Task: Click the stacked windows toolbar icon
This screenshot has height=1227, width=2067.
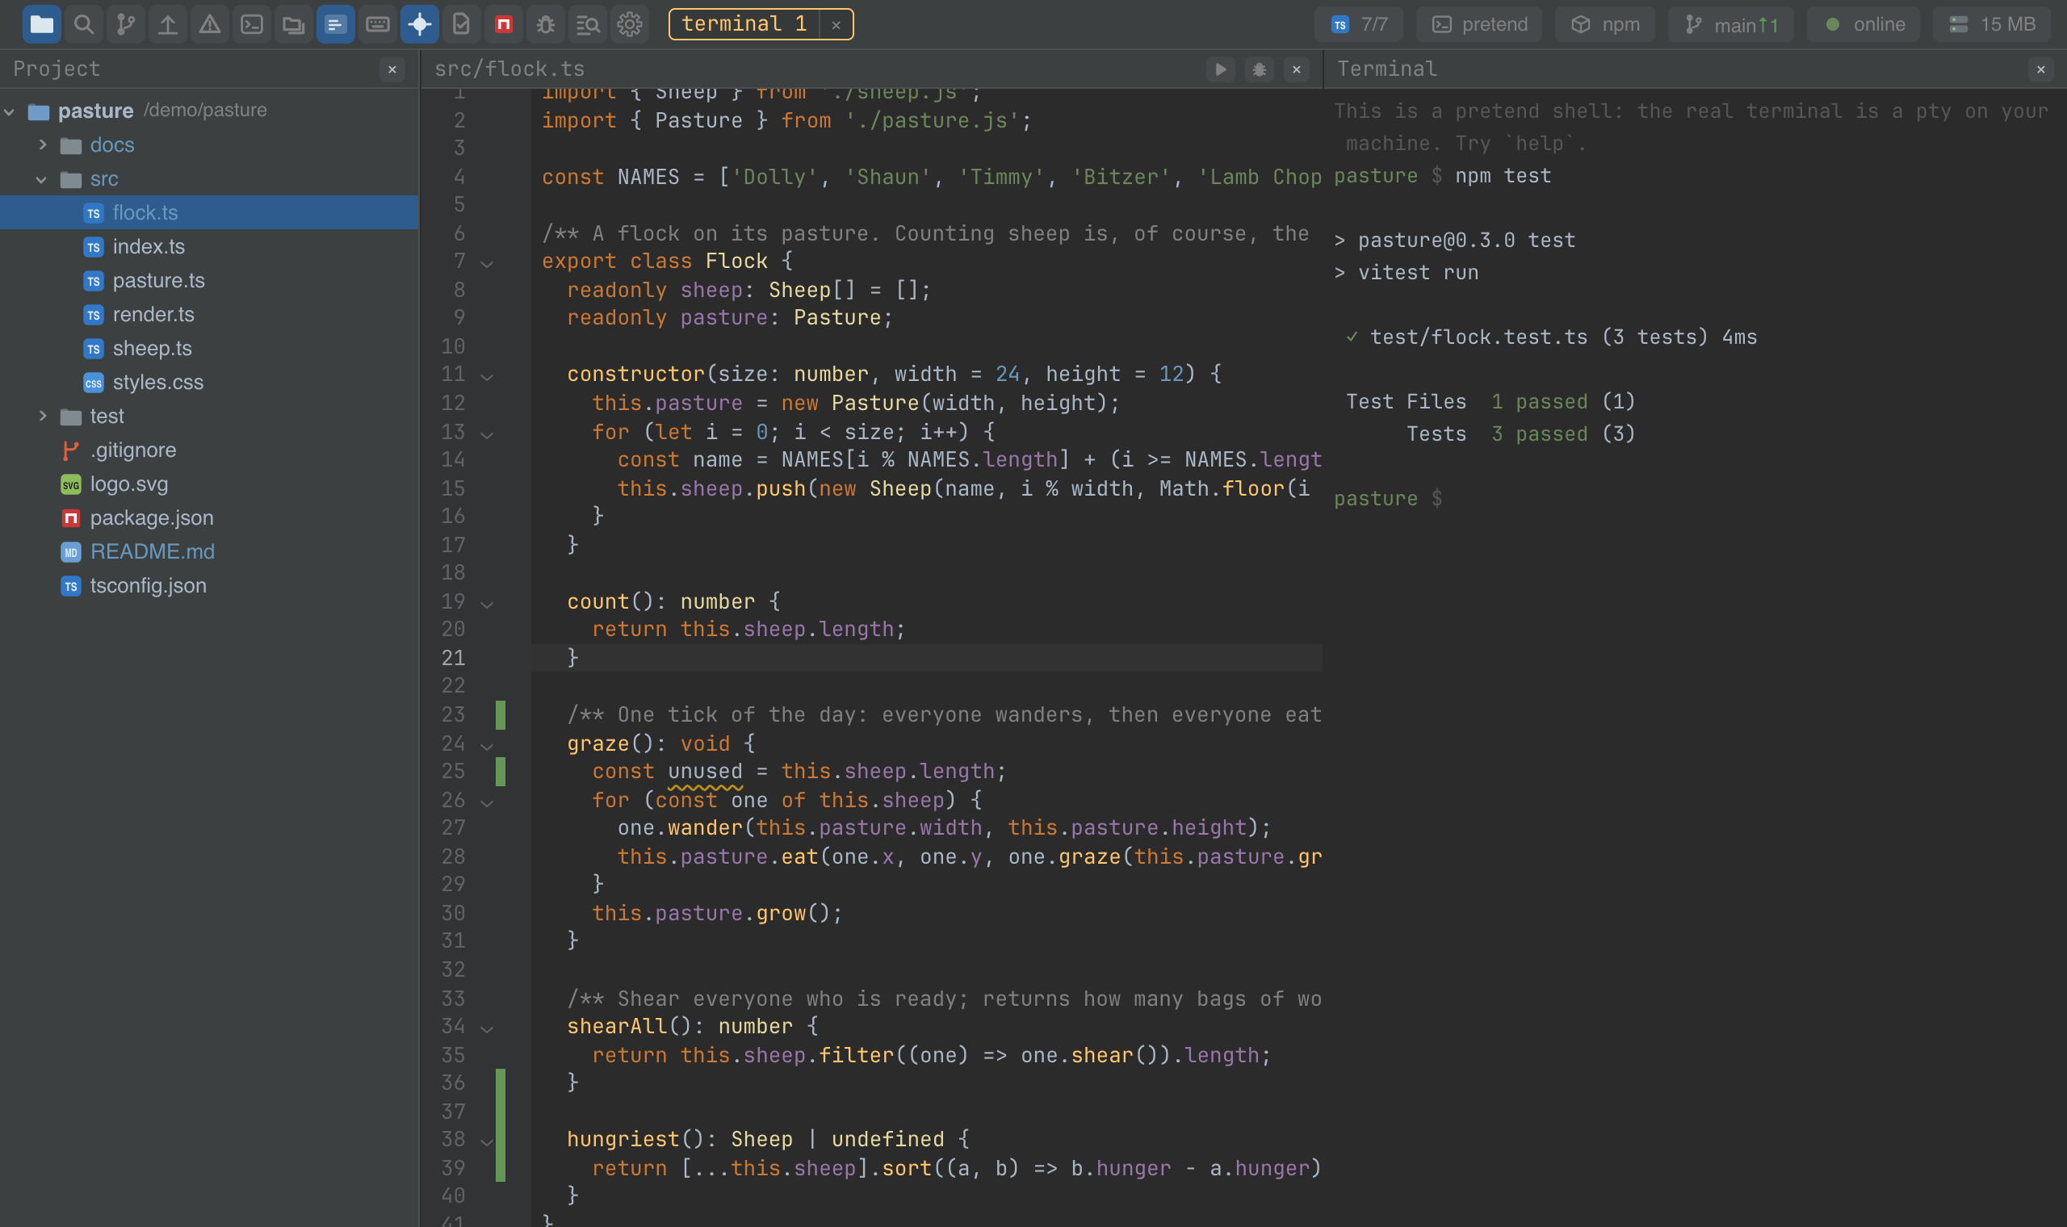Action: 294,24
